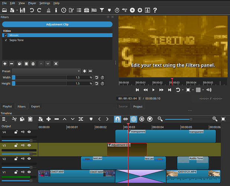Toggle timeline Snap magnet button
This screenshot has width=230, height=186.
(118, 119)
